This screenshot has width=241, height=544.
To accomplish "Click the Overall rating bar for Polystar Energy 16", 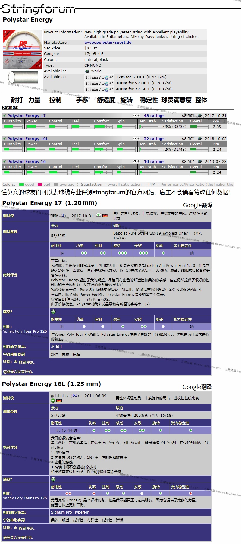I will (199, 172).
